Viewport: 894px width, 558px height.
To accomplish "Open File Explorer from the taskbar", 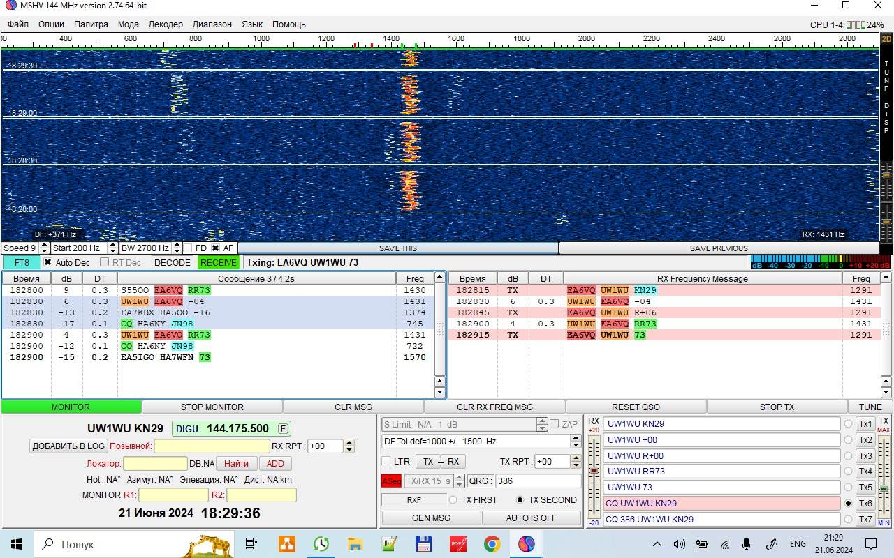I will 355,543.
